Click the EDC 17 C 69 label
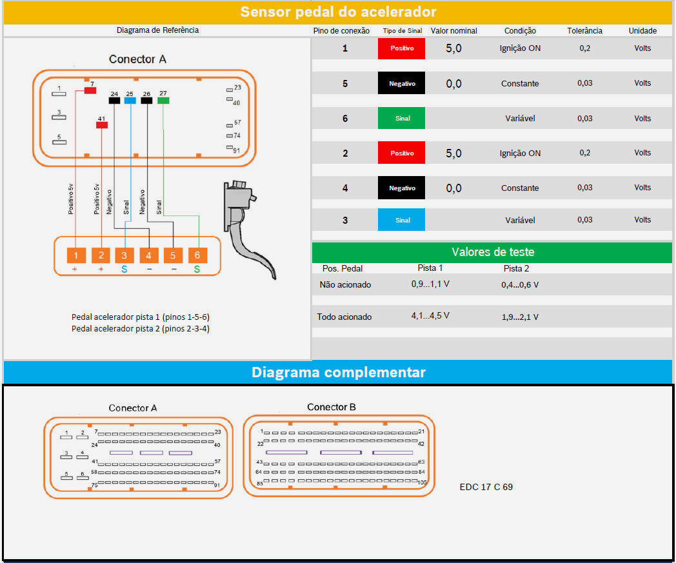 [x=486, y=487]
